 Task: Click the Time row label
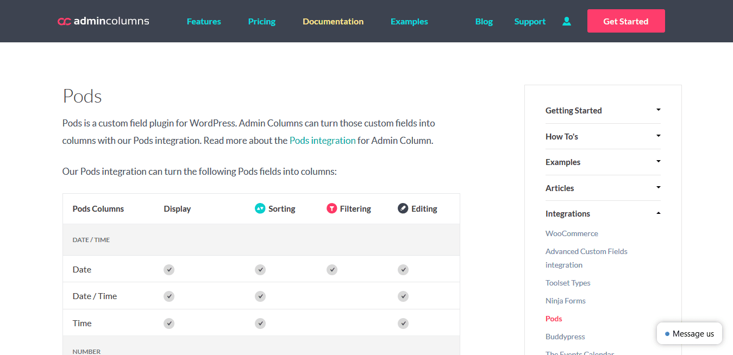[x=82, y=323]
